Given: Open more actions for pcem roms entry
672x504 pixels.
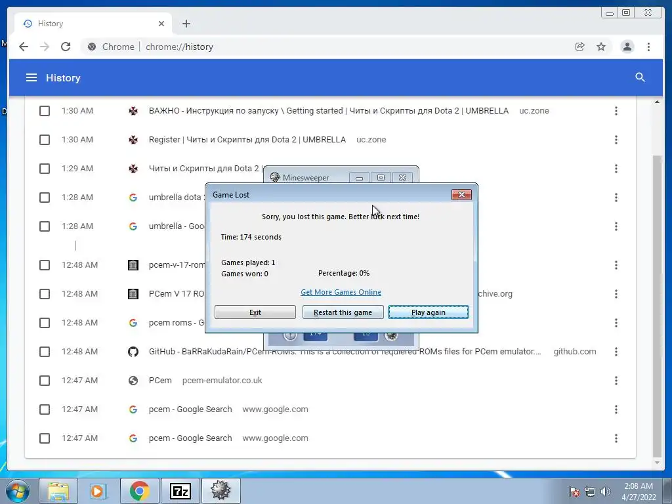Looking at the screenshot, I should click(x=616, y=323).
